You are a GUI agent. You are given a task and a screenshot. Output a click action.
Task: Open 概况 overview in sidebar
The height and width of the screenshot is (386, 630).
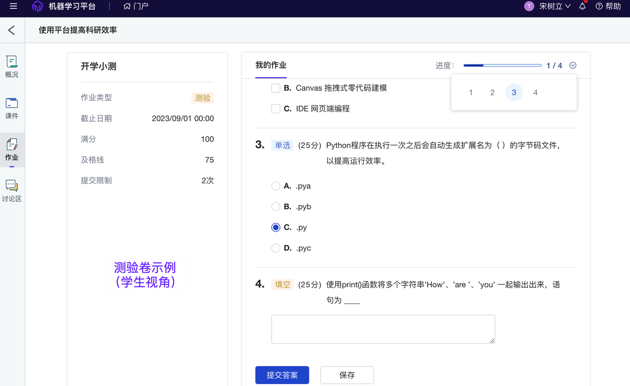12,67
